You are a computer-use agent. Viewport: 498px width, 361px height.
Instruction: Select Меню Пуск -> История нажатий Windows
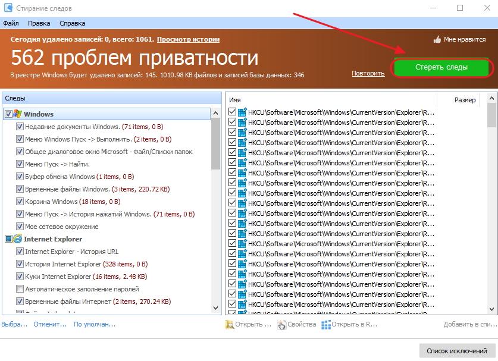(x=110, y=214)
